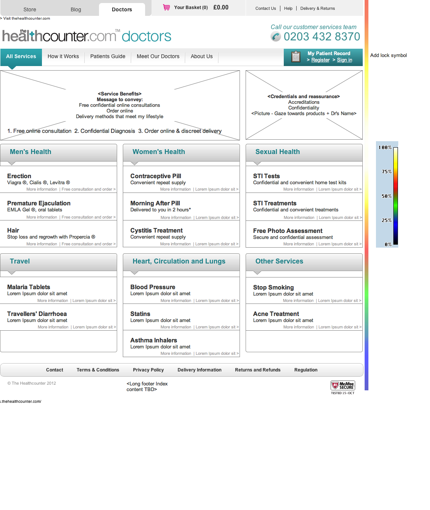Click the heatmap color scale legend
This screenshot has width=430, height=510.
pyautogui.click(x=387, y=195)
